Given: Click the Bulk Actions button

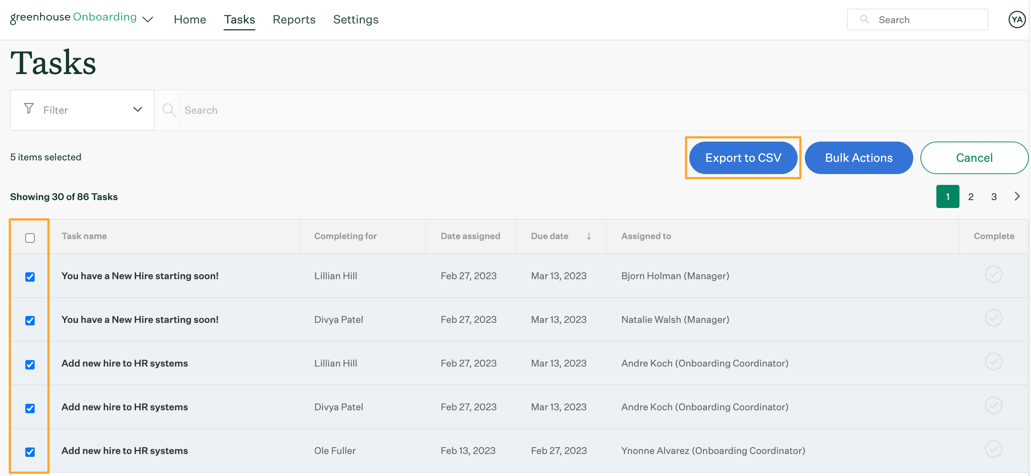Looking at the screenshot, I should click(x=859, y=158).
